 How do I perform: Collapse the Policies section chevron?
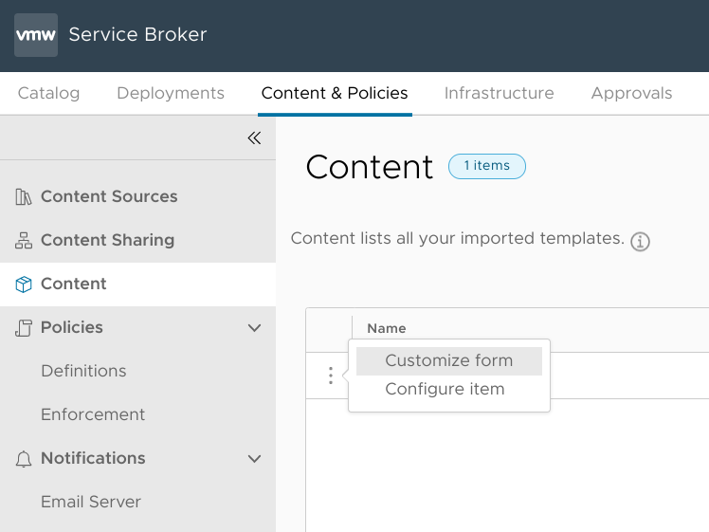point(254,328)
